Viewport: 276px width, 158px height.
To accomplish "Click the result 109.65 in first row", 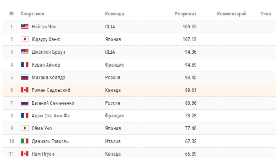I will pos(188,27).
